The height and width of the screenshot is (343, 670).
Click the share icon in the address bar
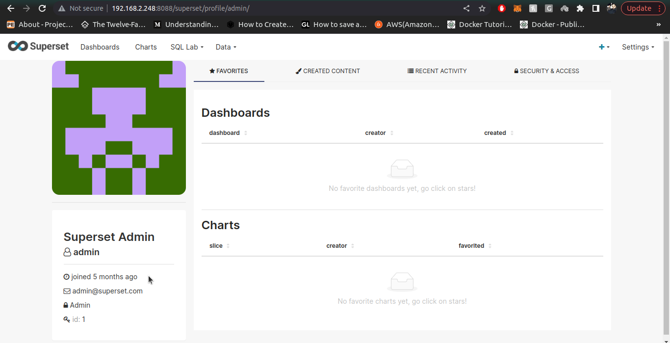tap(466, 8)
